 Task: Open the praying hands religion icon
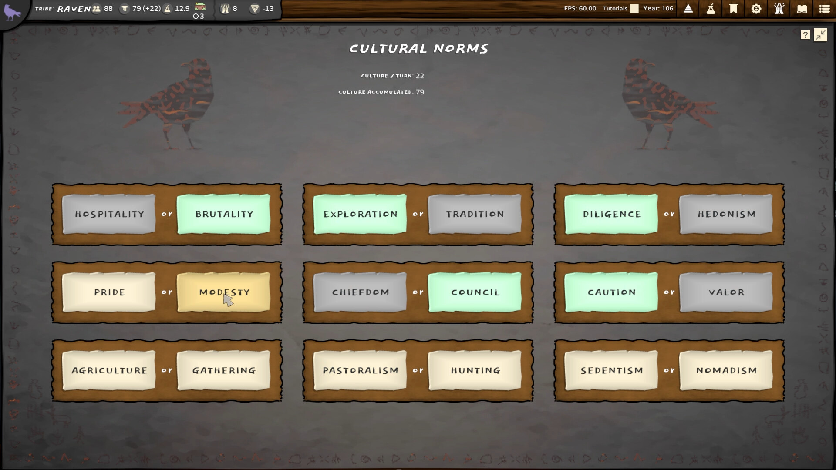pyautogui.click(x=779, y=9)
